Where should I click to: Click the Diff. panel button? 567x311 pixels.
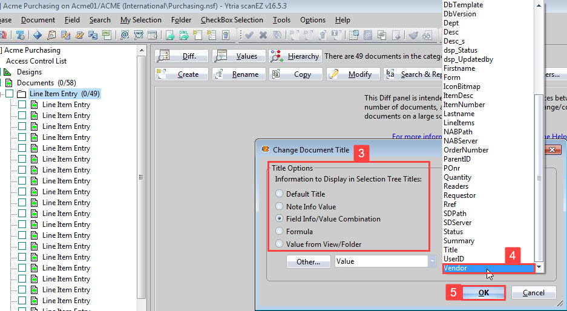tap(182, 56)
